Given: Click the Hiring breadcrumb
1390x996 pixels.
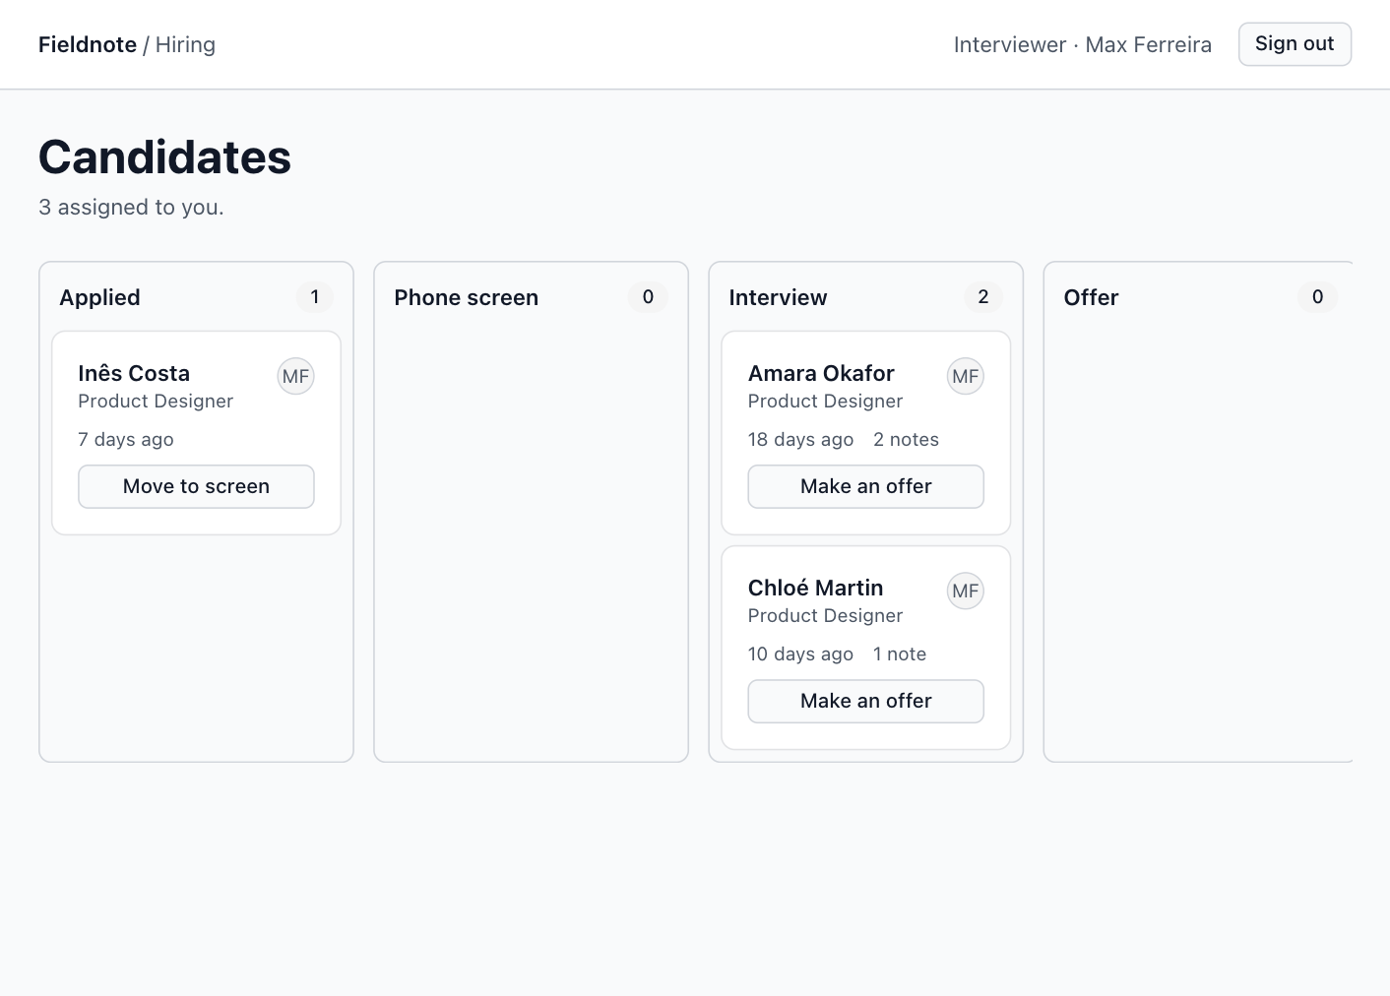Looking at the screenshot, I should (x=185, y=44).
